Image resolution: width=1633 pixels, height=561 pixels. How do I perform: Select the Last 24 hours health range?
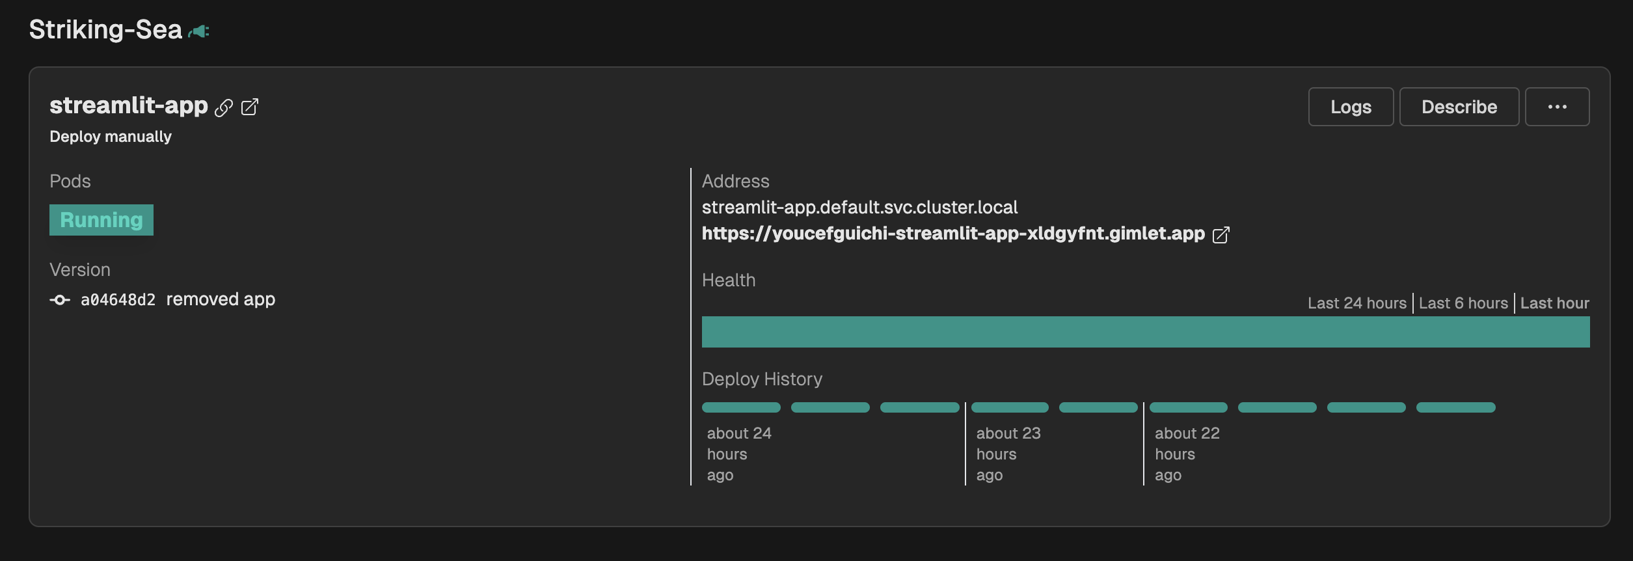coord(1357,303)
